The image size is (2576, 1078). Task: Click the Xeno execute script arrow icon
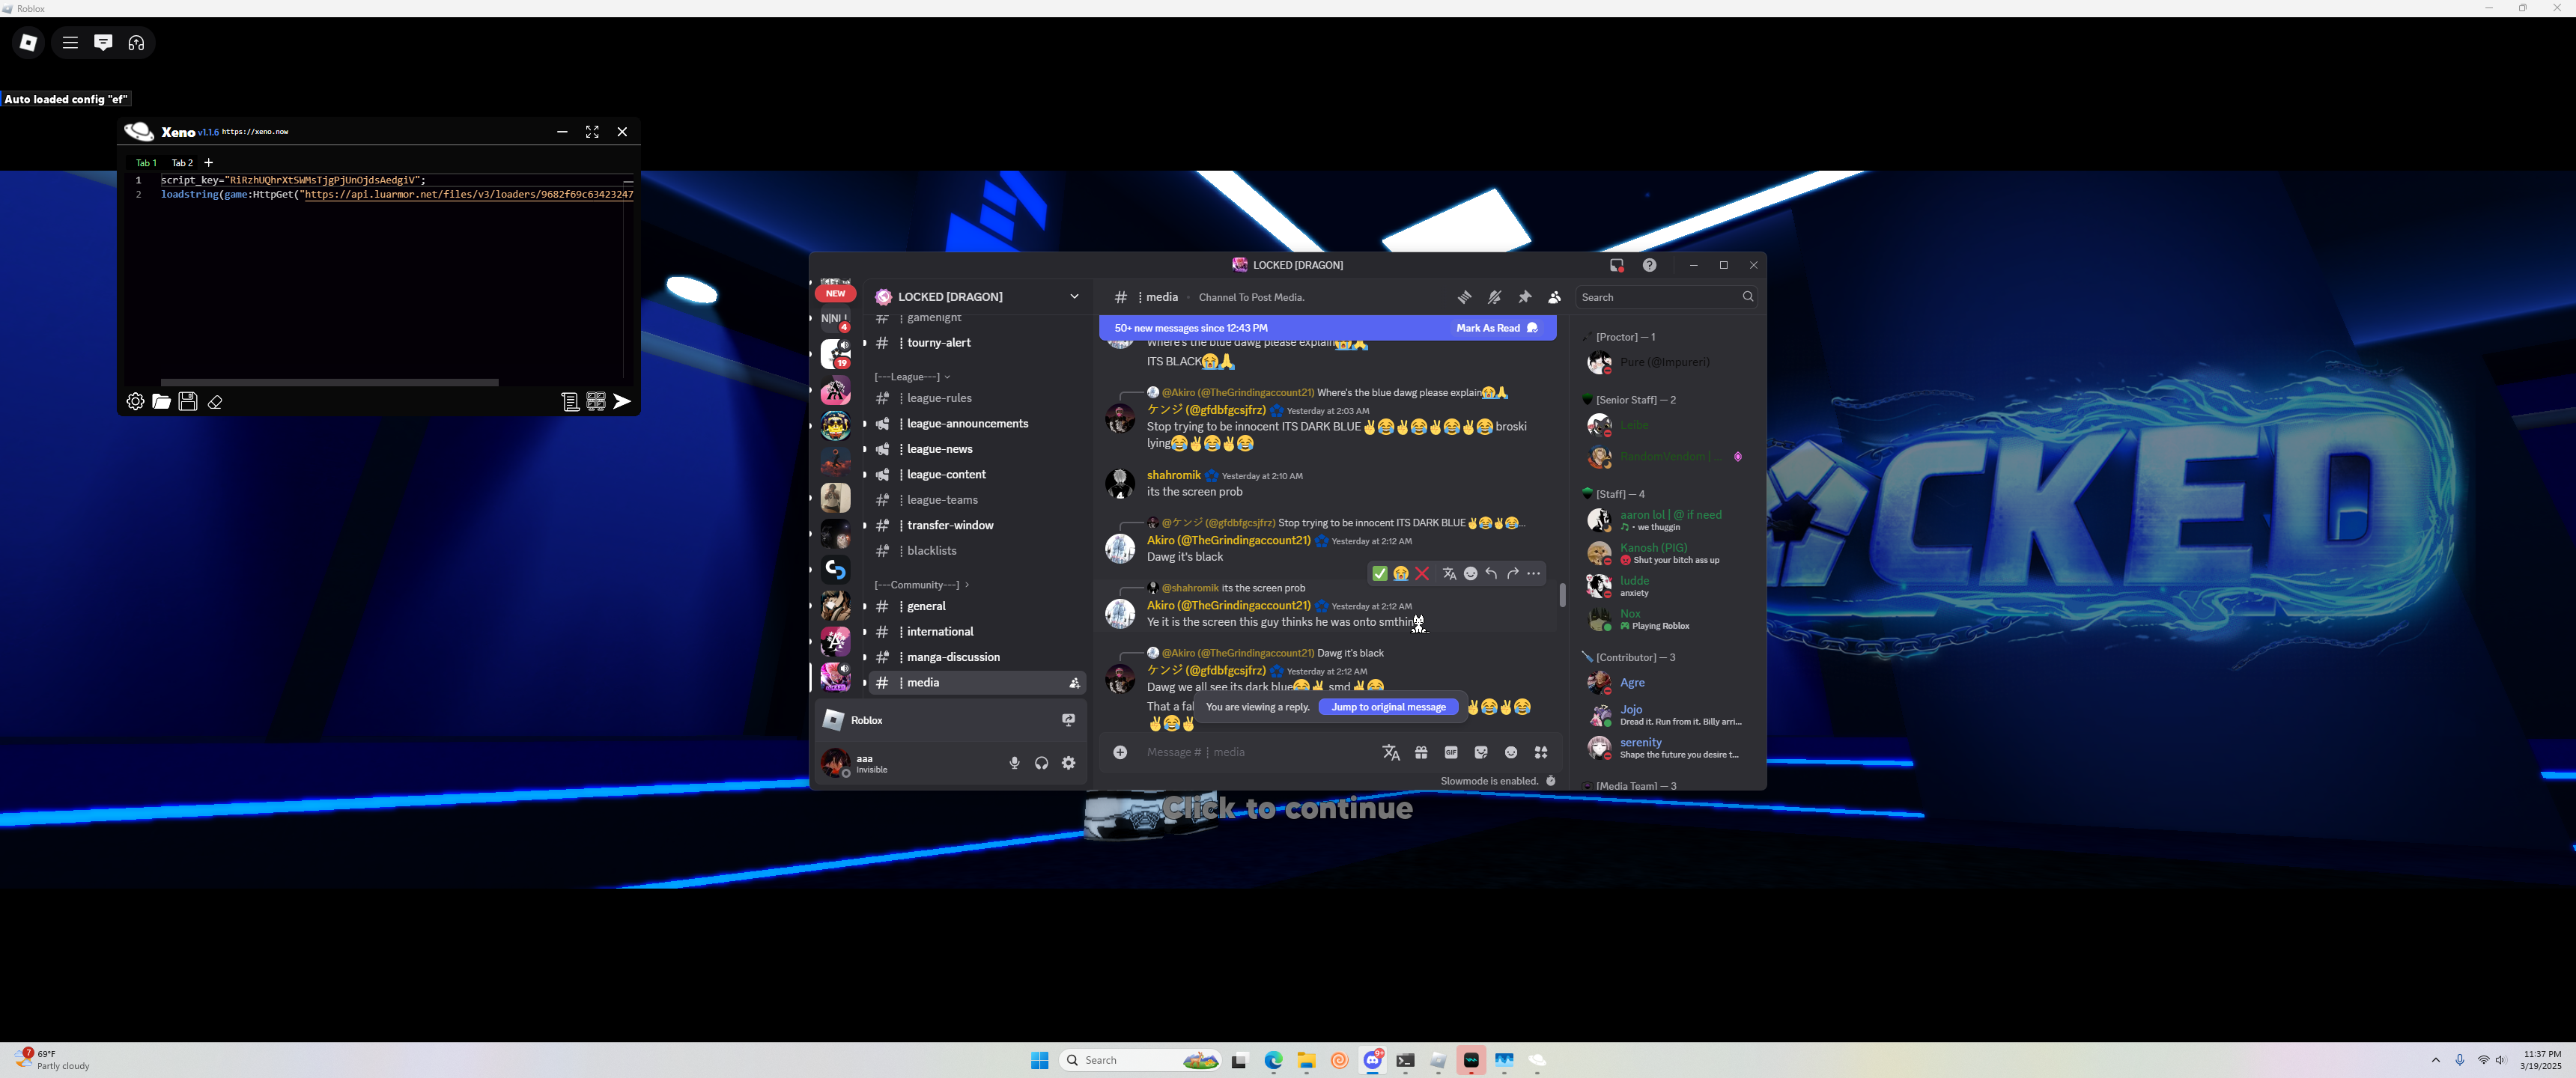pyautogui.click(x=622, y=401)
